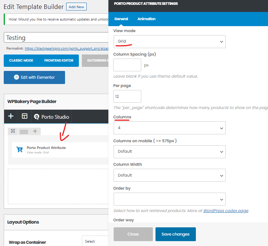Screen dimensions: 268x246
Task: Click the Add New button
Action: 76,7
